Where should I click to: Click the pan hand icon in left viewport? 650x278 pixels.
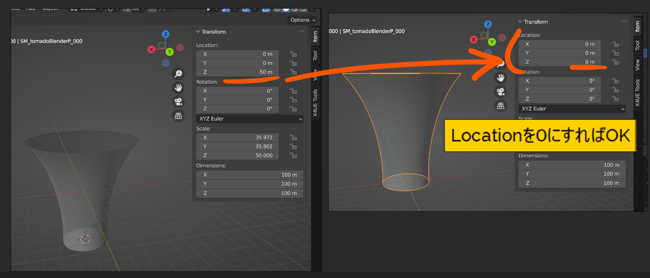(x=179, y=88)
